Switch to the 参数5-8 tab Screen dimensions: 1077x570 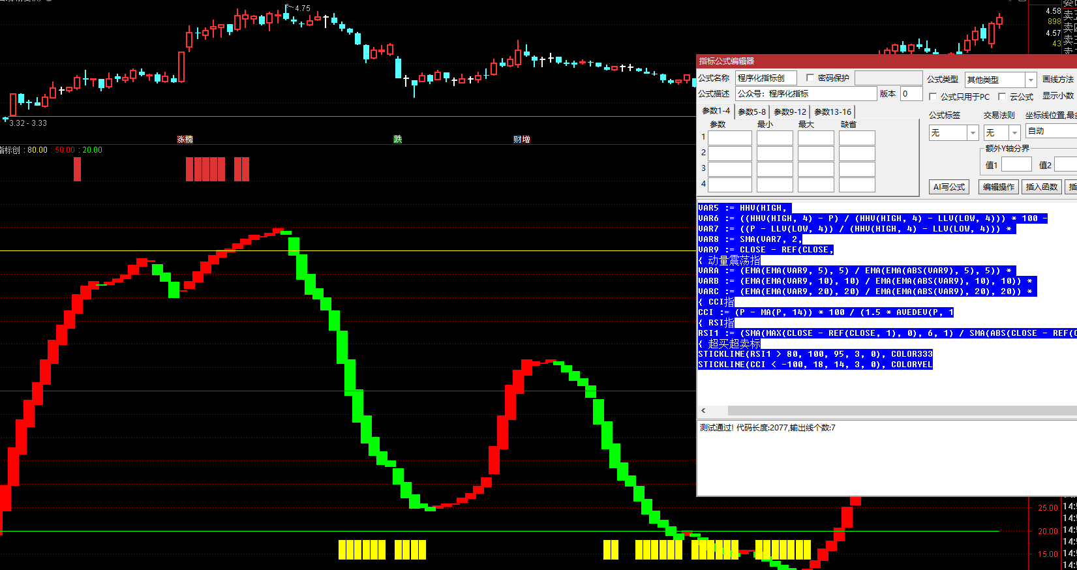[x=751, y=112]
